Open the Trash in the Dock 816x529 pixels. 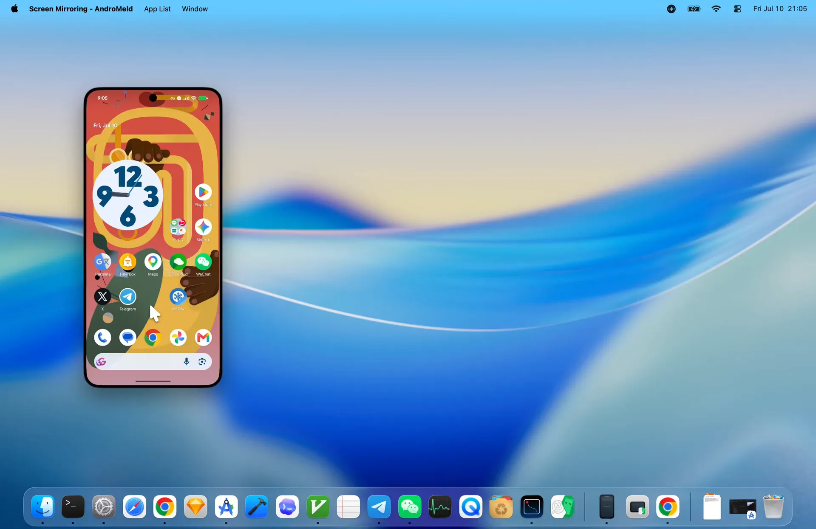click(773, 506)
